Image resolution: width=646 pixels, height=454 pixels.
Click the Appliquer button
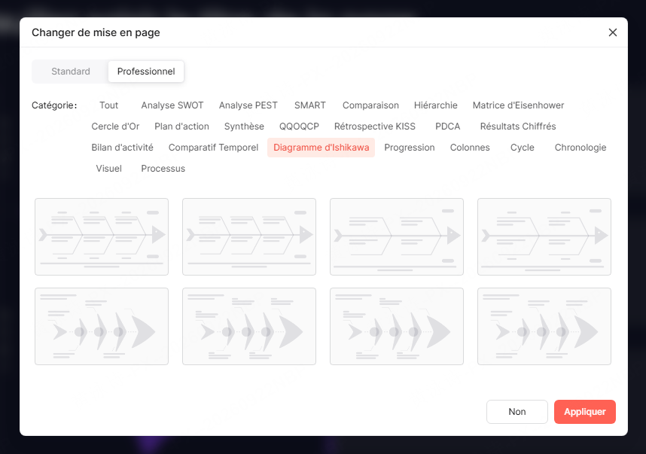click(x=584, y=412)
